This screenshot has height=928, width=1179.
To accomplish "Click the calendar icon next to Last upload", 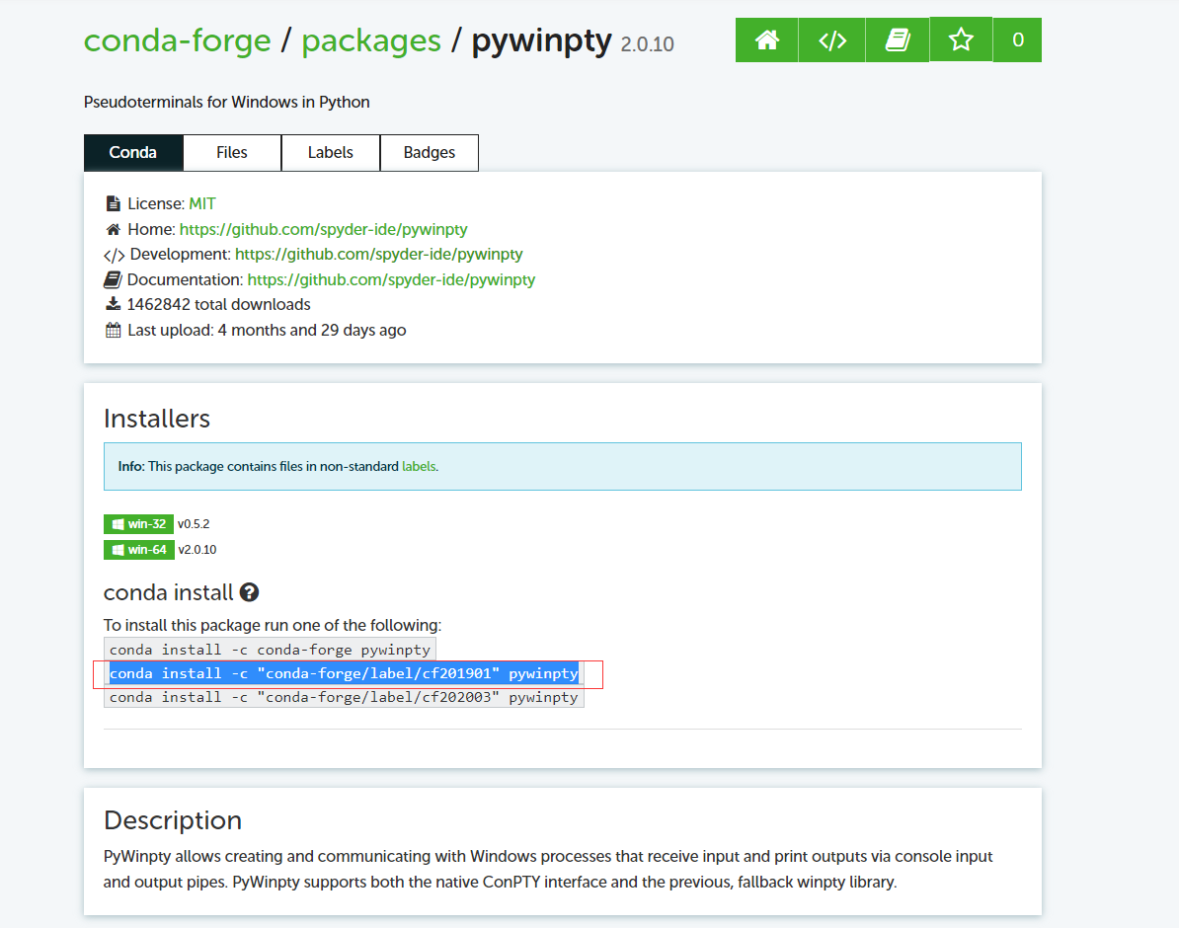I will click(x=113, y=329).
